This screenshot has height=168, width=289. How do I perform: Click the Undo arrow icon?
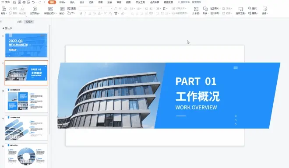[33, 2]
